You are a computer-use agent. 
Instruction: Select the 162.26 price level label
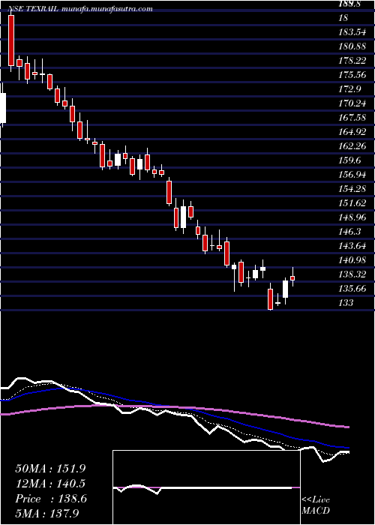[352, 146]
